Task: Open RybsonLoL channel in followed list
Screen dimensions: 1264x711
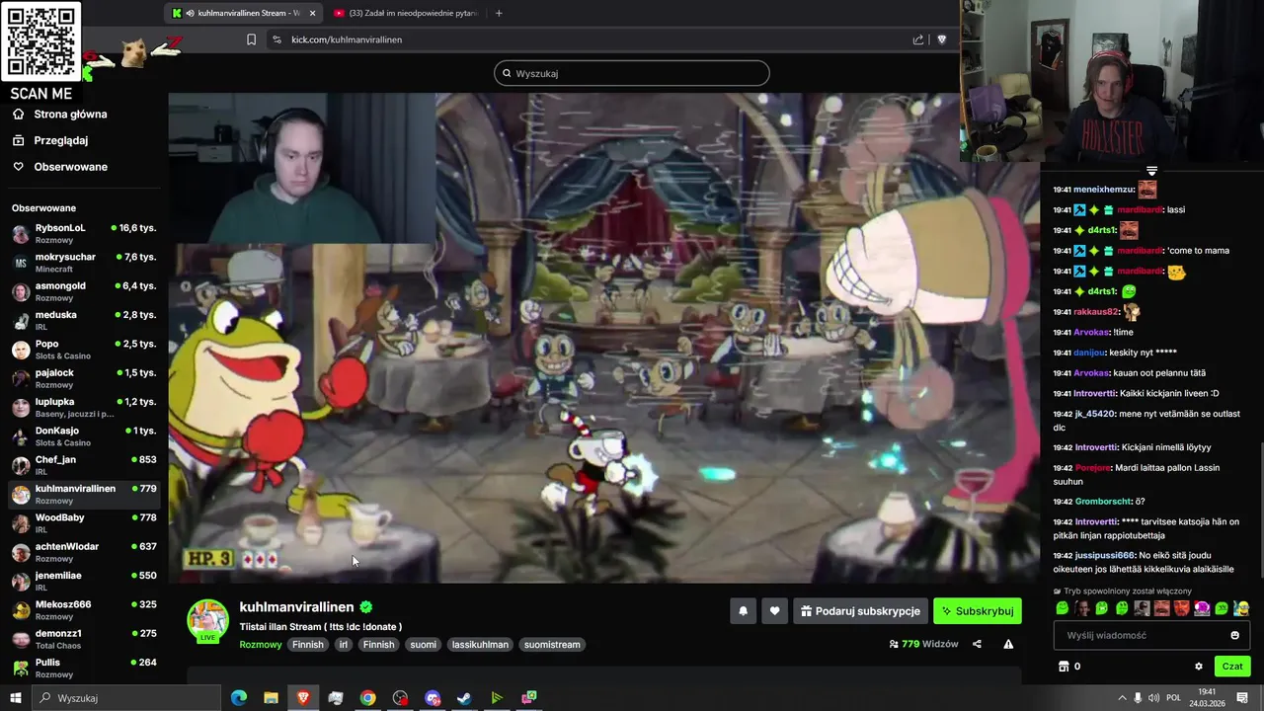Action: 84,233
